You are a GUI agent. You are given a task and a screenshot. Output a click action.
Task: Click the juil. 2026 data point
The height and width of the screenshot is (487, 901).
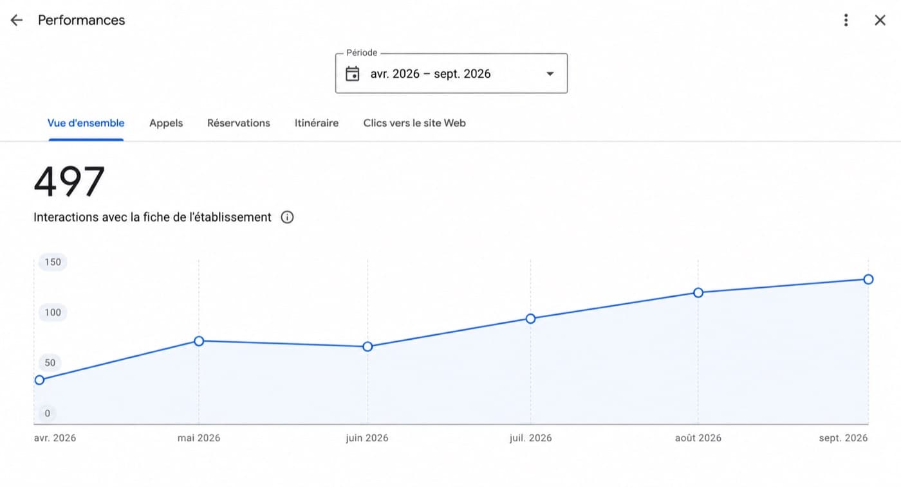click(x=530, y=318)
